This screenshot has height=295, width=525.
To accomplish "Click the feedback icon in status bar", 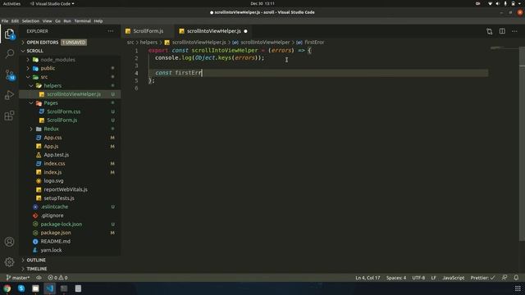I will pyautogui.click(x=504, y=278).
